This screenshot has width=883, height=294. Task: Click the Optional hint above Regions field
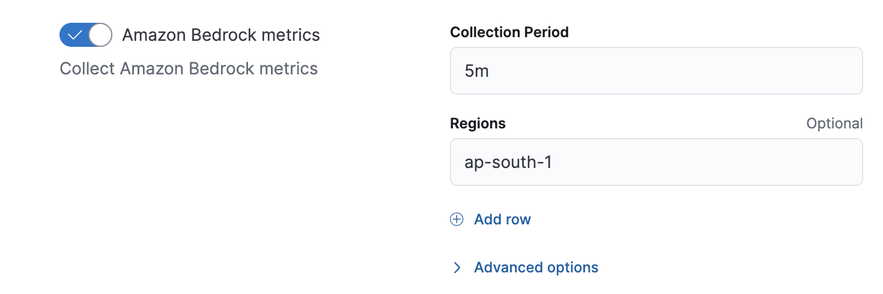click(x=834, y=124)
